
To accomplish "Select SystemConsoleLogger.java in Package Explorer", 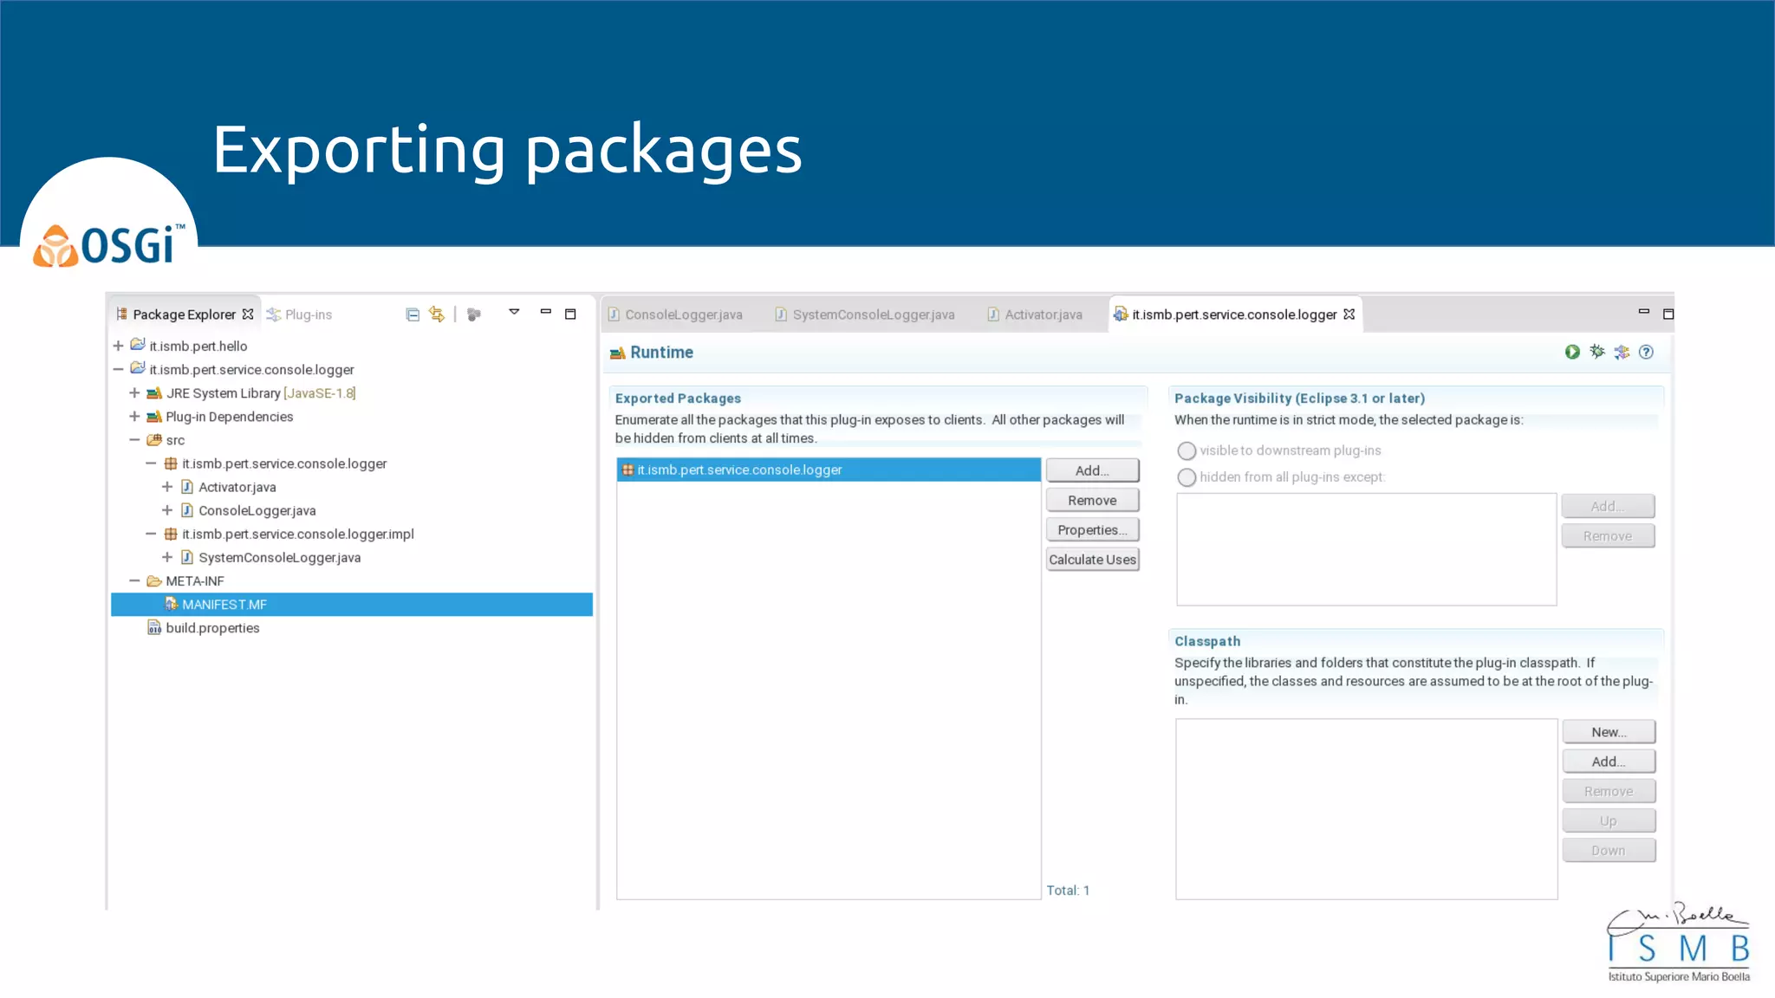I will pos(271,557).
